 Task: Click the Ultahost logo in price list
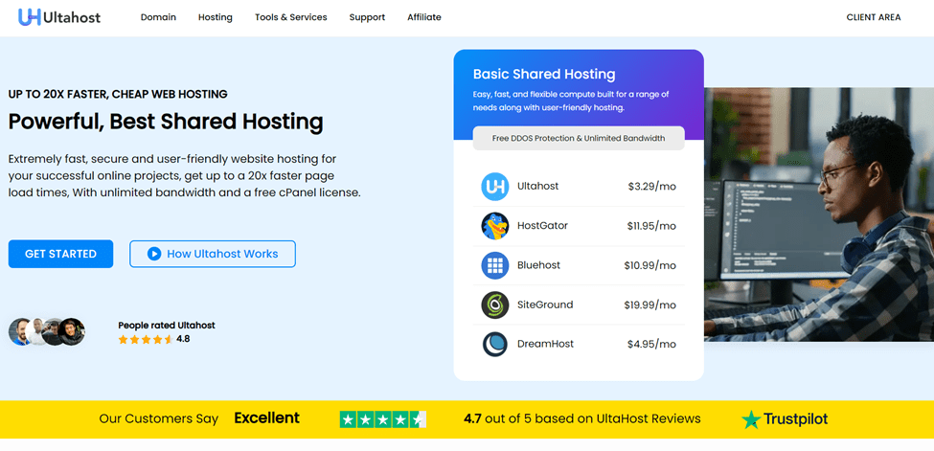tap(494, 187)
